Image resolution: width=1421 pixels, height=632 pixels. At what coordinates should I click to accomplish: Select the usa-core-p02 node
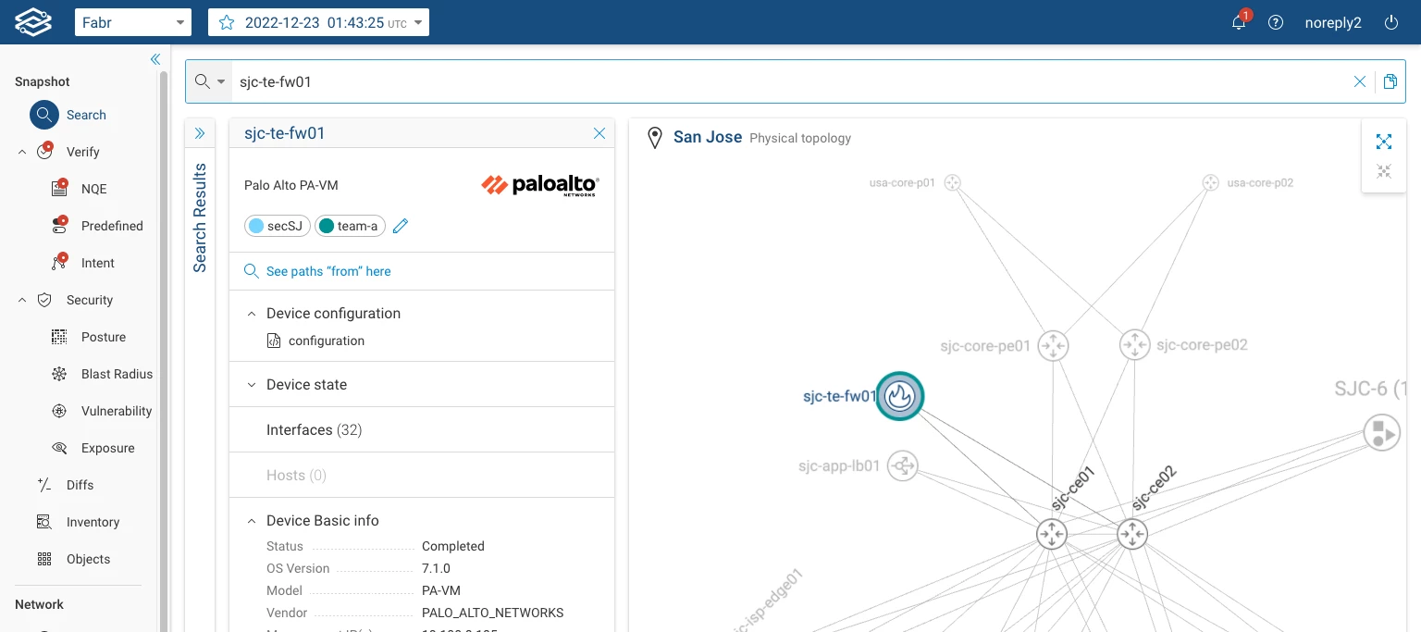[x=1210, y=183]
